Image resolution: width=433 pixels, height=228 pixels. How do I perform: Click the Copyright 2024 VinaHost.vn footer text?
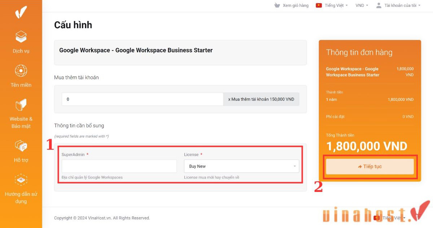(102, 218)
